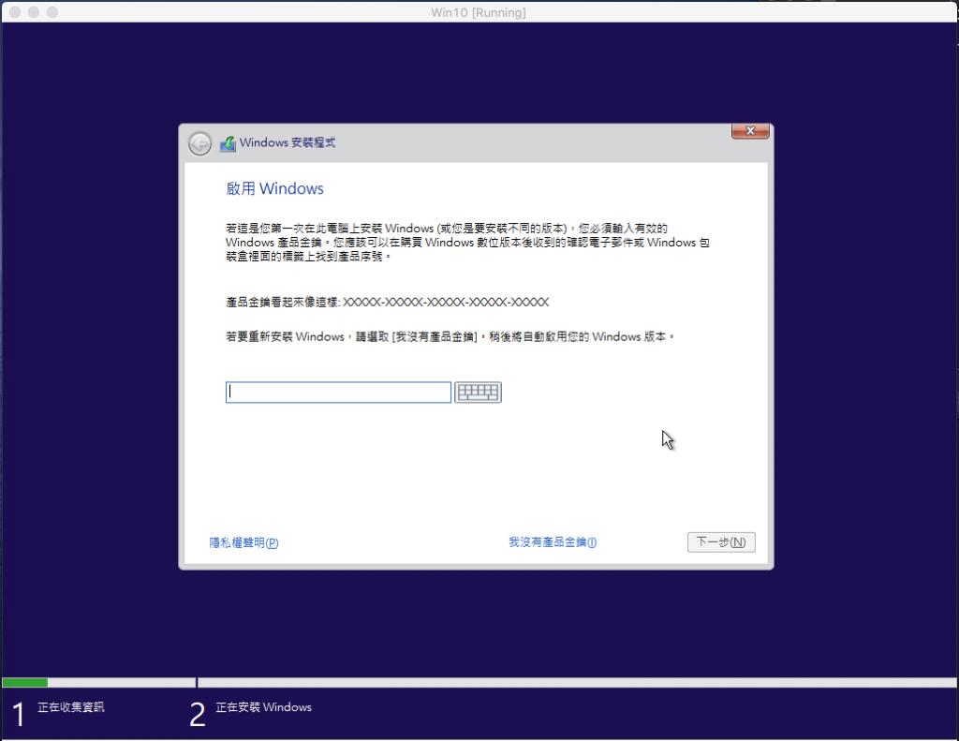Image resolution: width=959 pixels, height=741 pixels.
Task: Open the 隱私權聲明(P) privacy statement link
Action: click(x=245, y=542)
